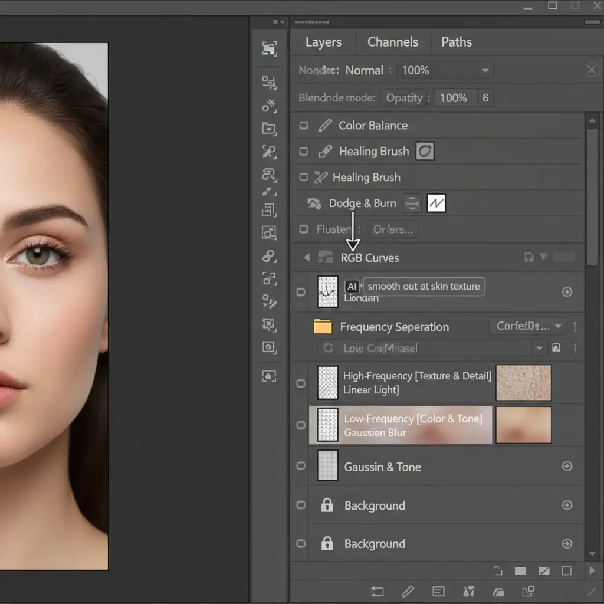Click the pencil icon in the bottom panel bar

tap(408, 591)
